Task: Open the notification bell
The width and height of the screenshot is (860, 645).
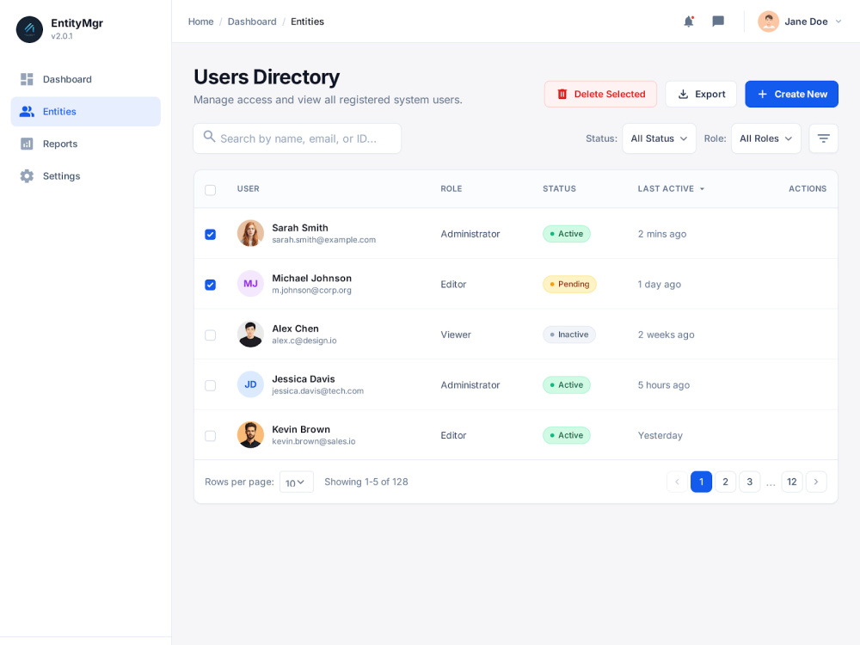Action: tap(689, 21)
